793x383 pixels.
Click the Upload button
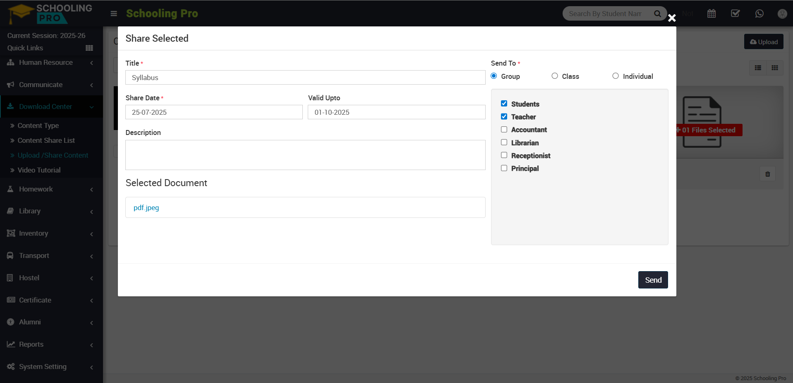(764, 42)
